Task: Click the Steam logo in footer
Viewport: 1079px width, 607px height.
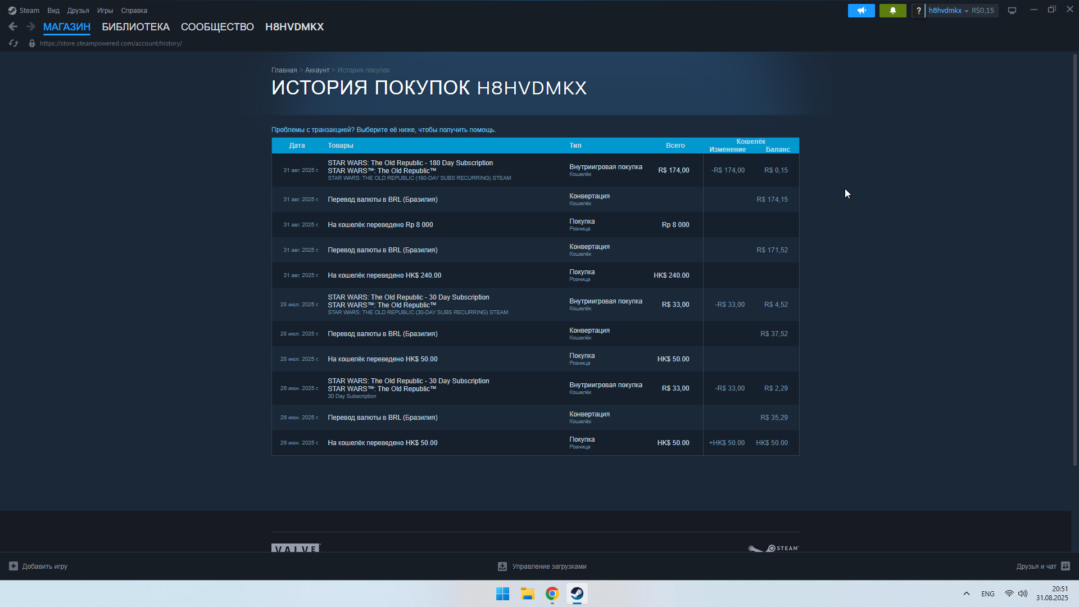Action: pos(773,548)
